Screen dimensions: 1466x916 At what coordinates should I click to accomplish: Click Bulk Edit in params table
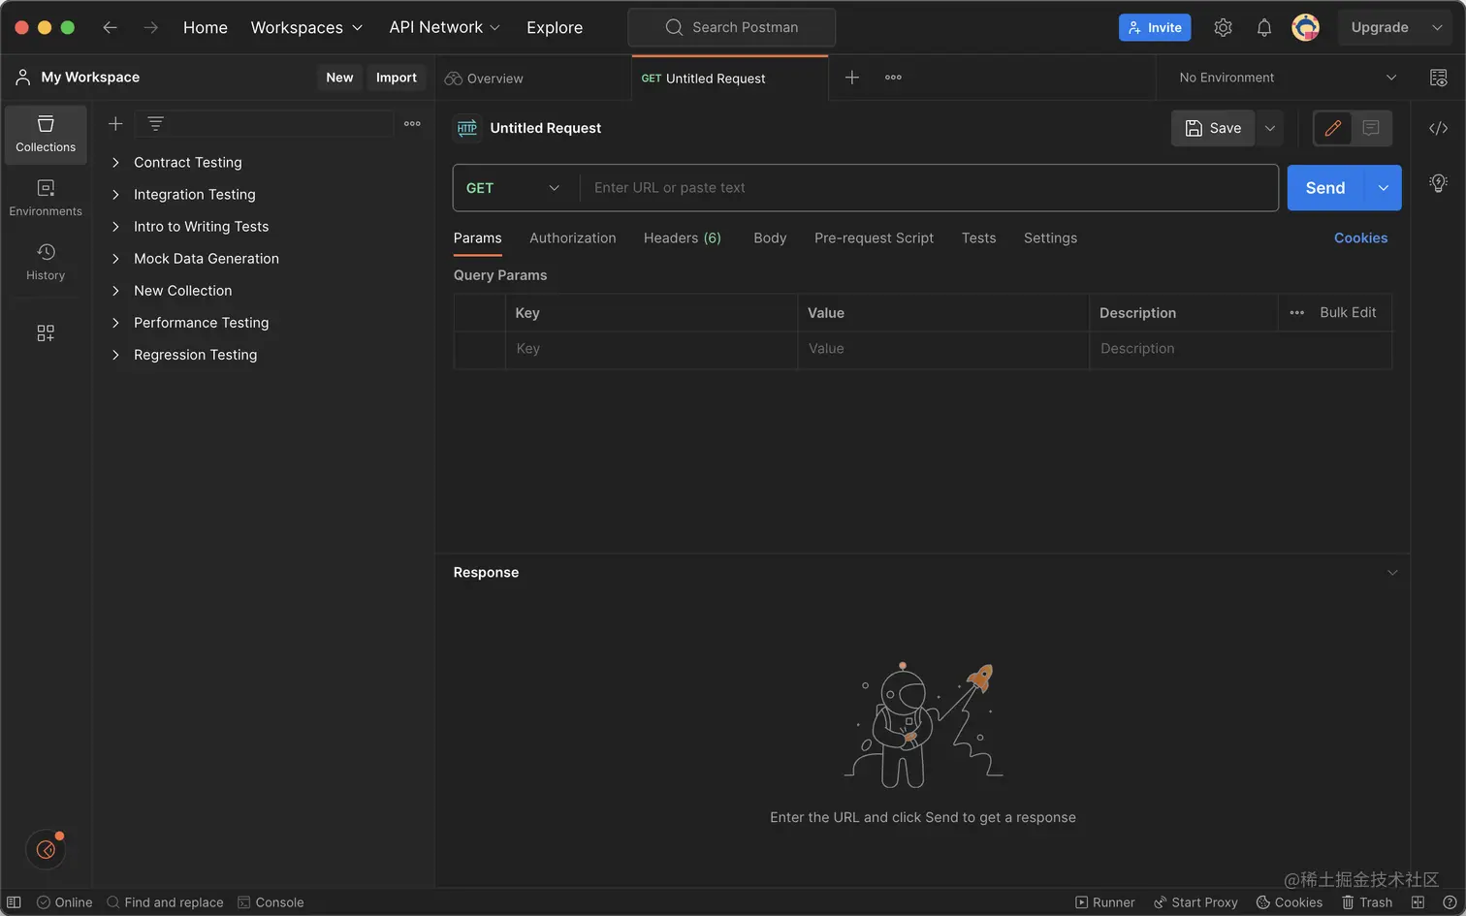pos(1348,313)
